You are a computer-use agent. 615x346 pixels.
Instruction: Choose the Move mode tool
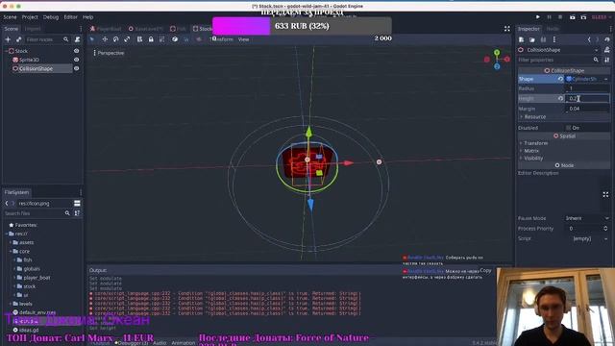105,39
